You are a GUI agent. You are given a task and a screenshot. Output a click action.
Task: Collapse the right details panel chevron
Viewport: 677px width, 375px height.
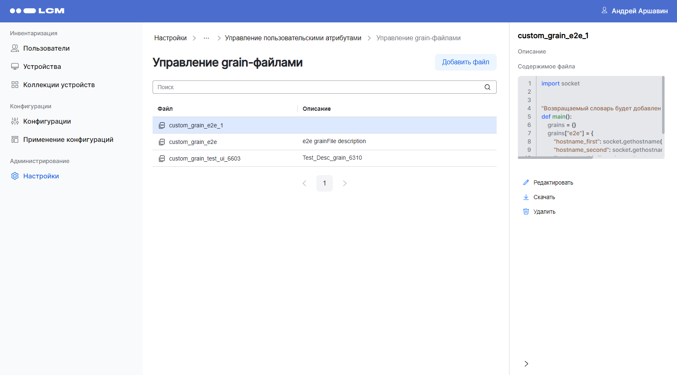[526, 364]
